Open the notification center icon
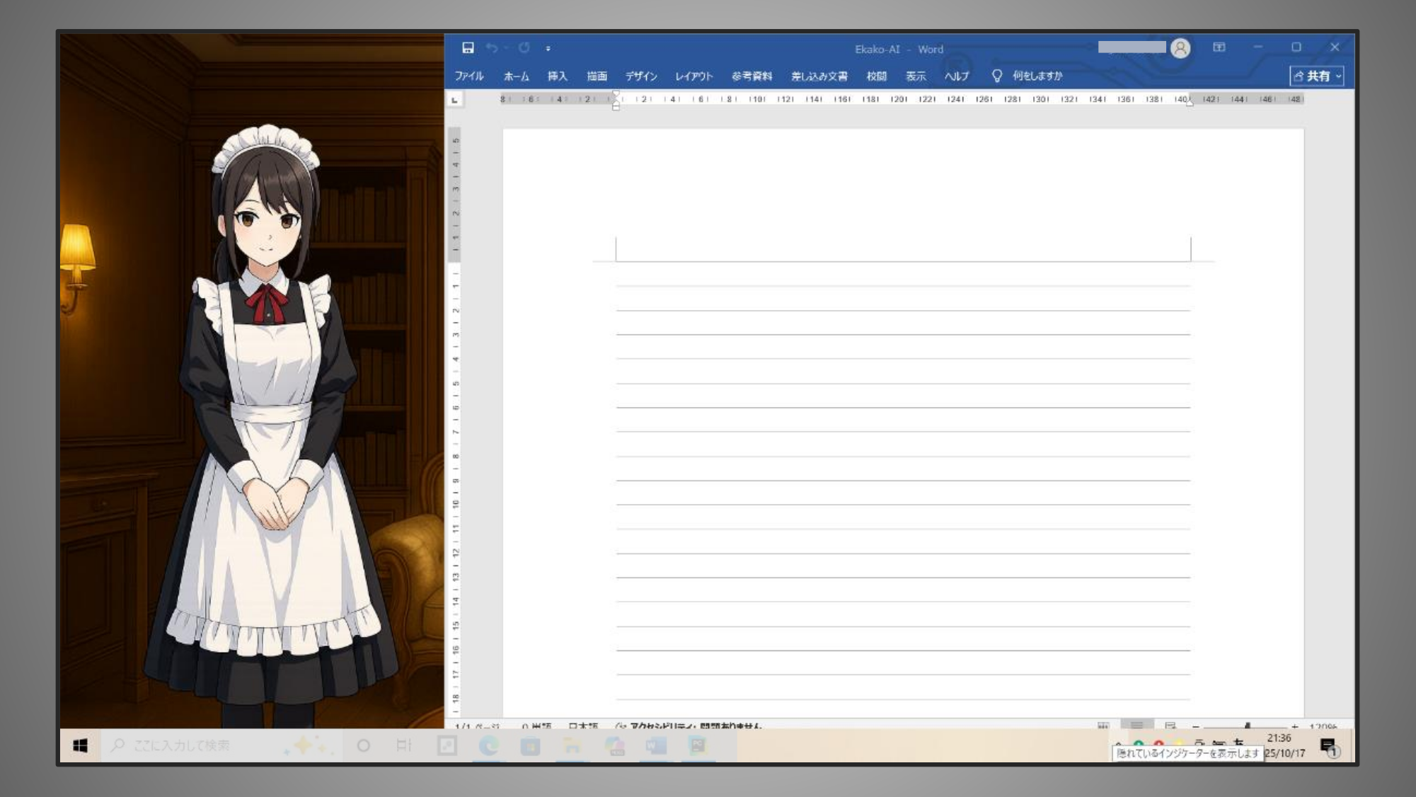1416x797 pixels. (x=1328, y=745)
